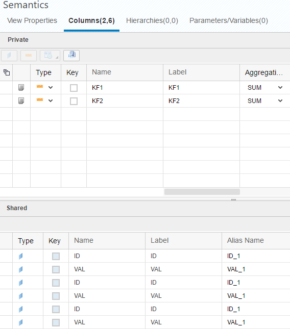
Task: Click the attribute icon of the second ID row
Action: (x=20, y=283)
